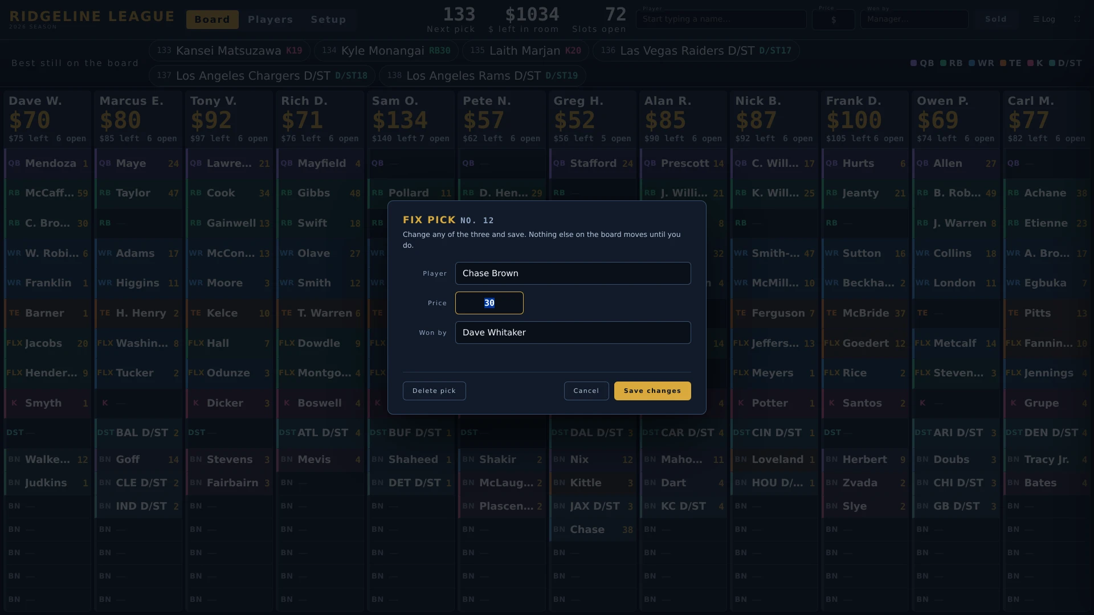Image resolution: width=1094 pixels, height=615 pixels.
Task: Select Mendoza QB pick in Dave W. column
Action: pos(48,163)
